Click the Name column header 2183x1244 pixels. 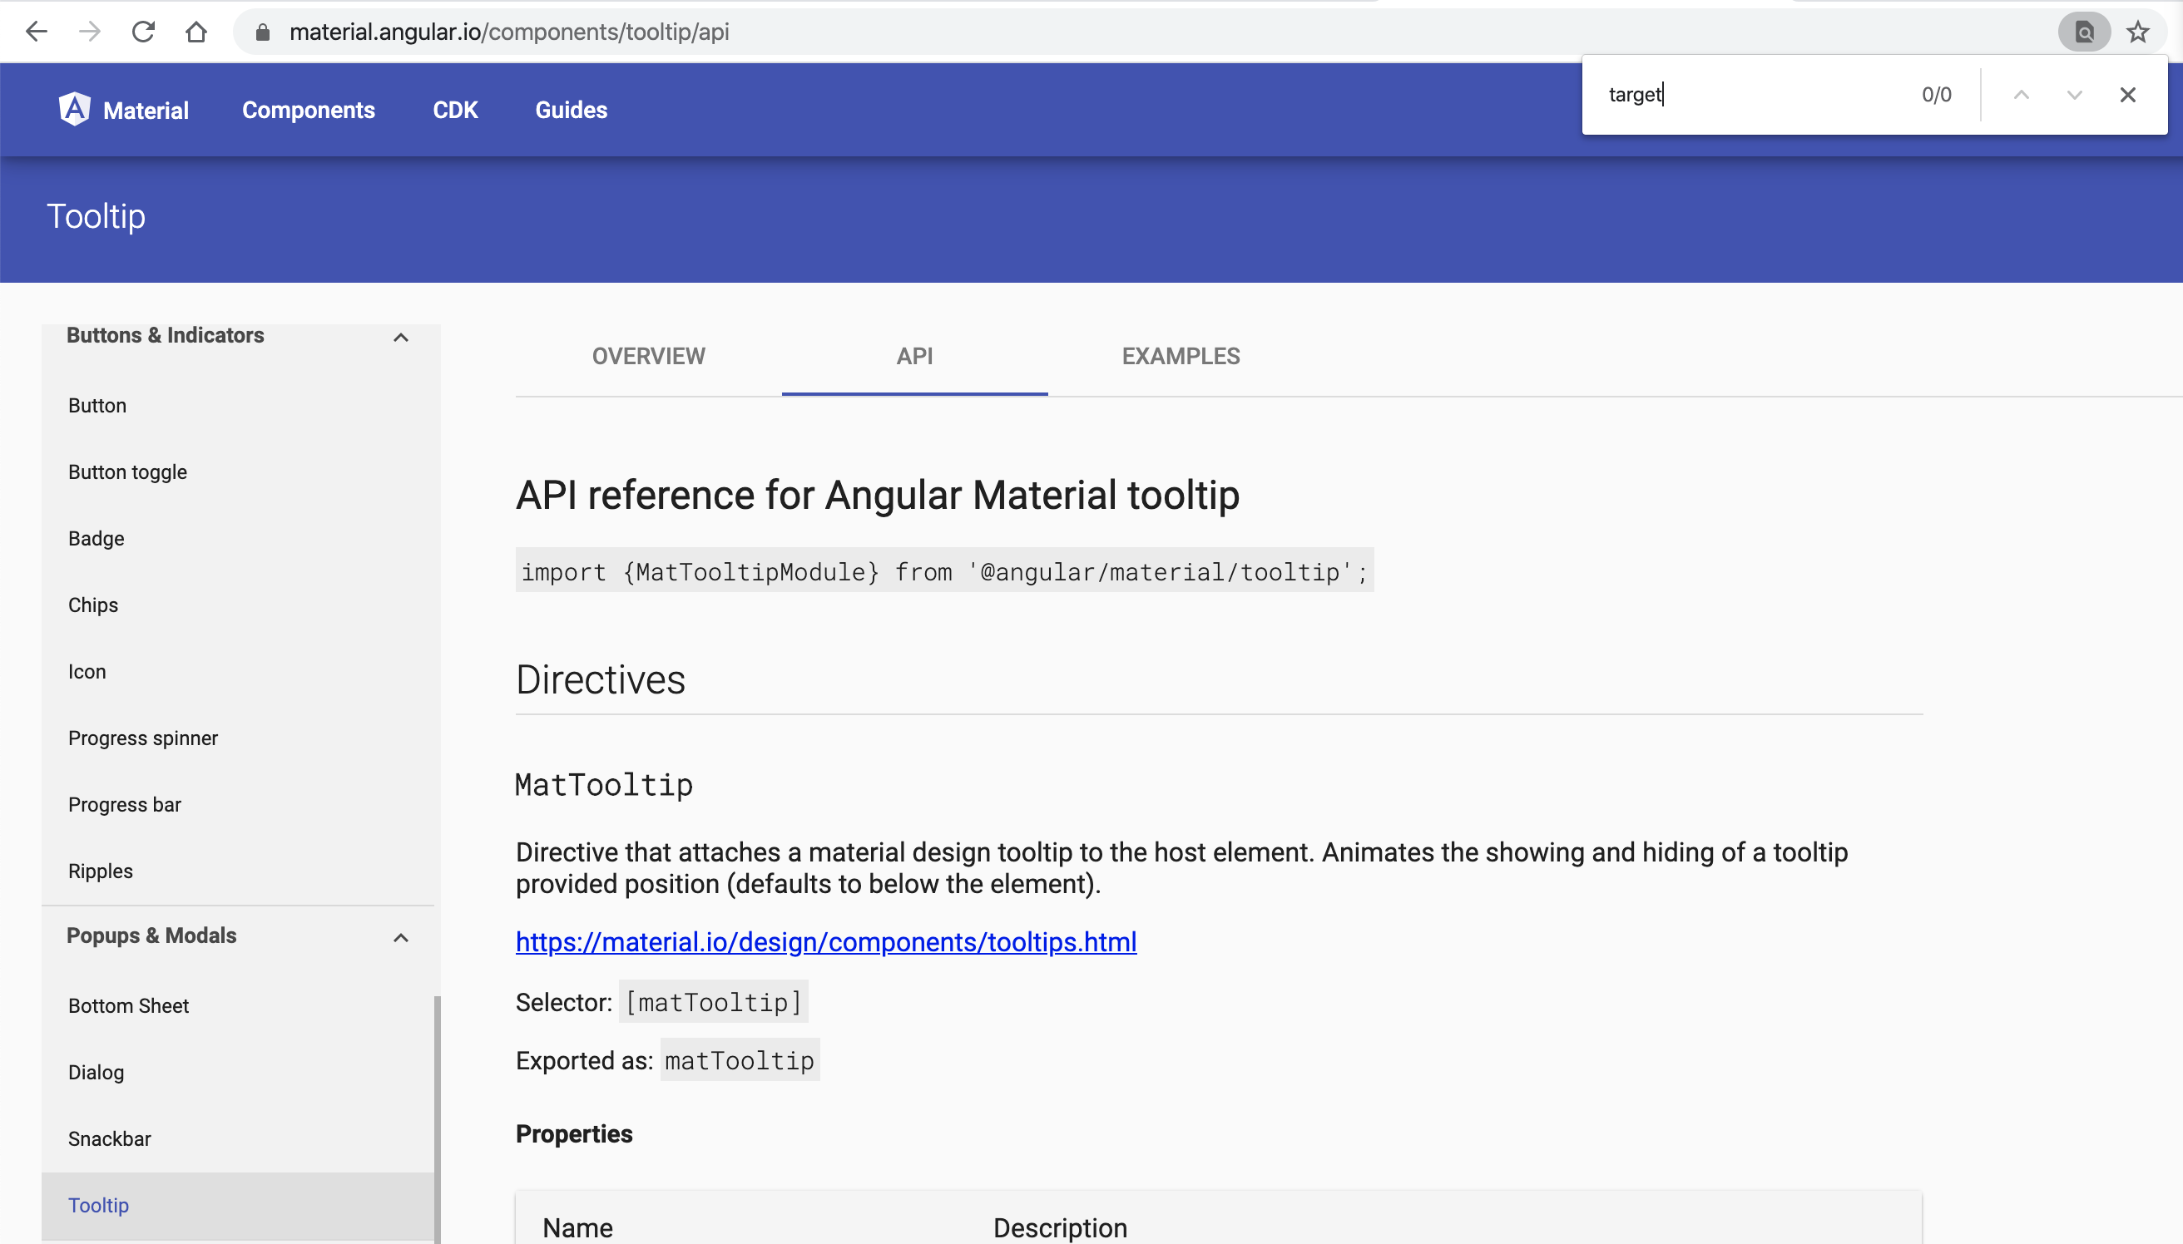click(578, 1227)
